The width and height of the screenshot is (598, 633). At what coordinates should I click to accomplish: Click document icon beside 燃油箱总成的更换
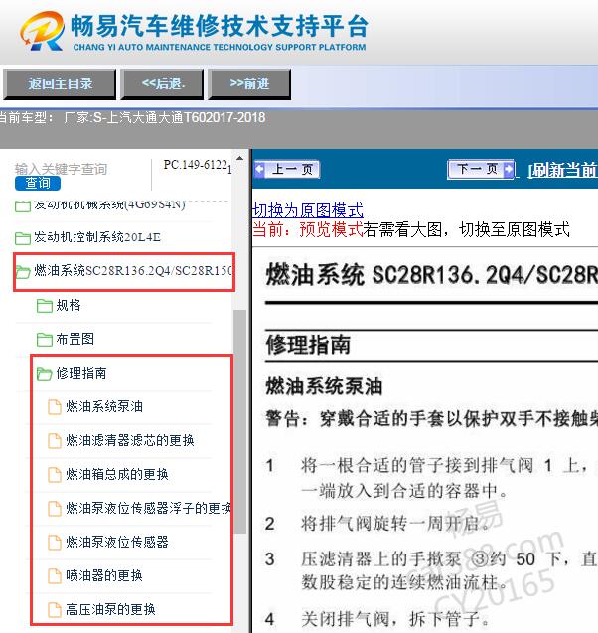tap(55, 475)
